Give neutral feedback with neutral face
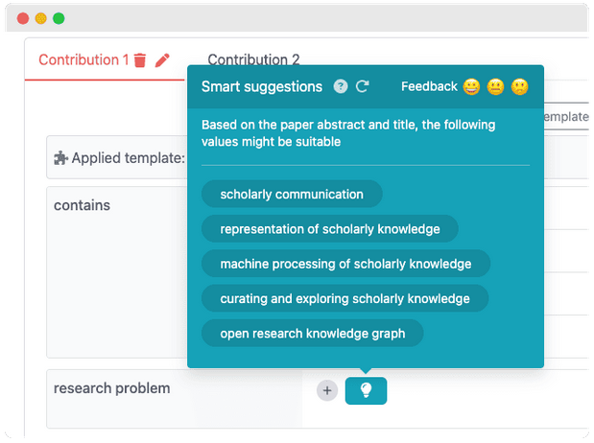This screenshot has height=443, width=594. [495, 86]
